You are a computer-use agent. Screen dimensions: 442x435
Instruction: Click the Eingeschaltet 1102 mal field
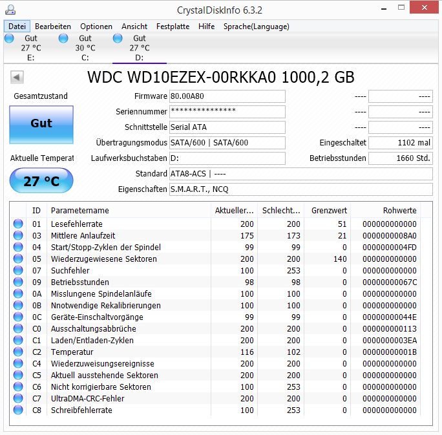point(401,143)
